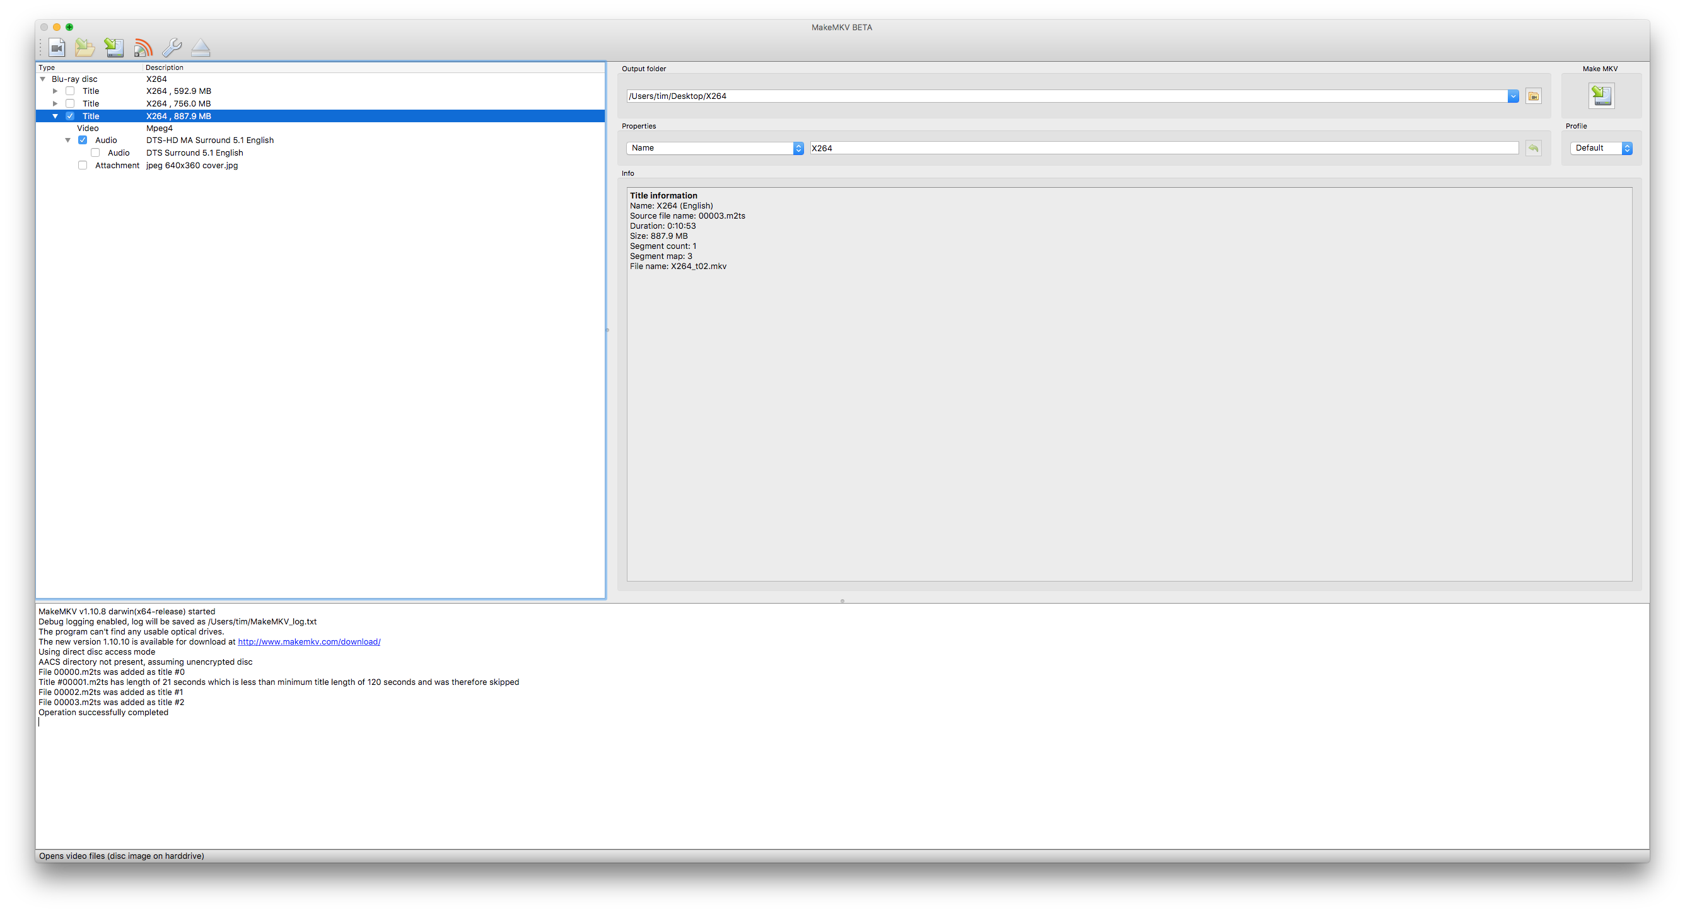The height and width of the screenshot is (913, 1685).
Task: Click the Blu-ray disc label
Action: pos(74,79)
